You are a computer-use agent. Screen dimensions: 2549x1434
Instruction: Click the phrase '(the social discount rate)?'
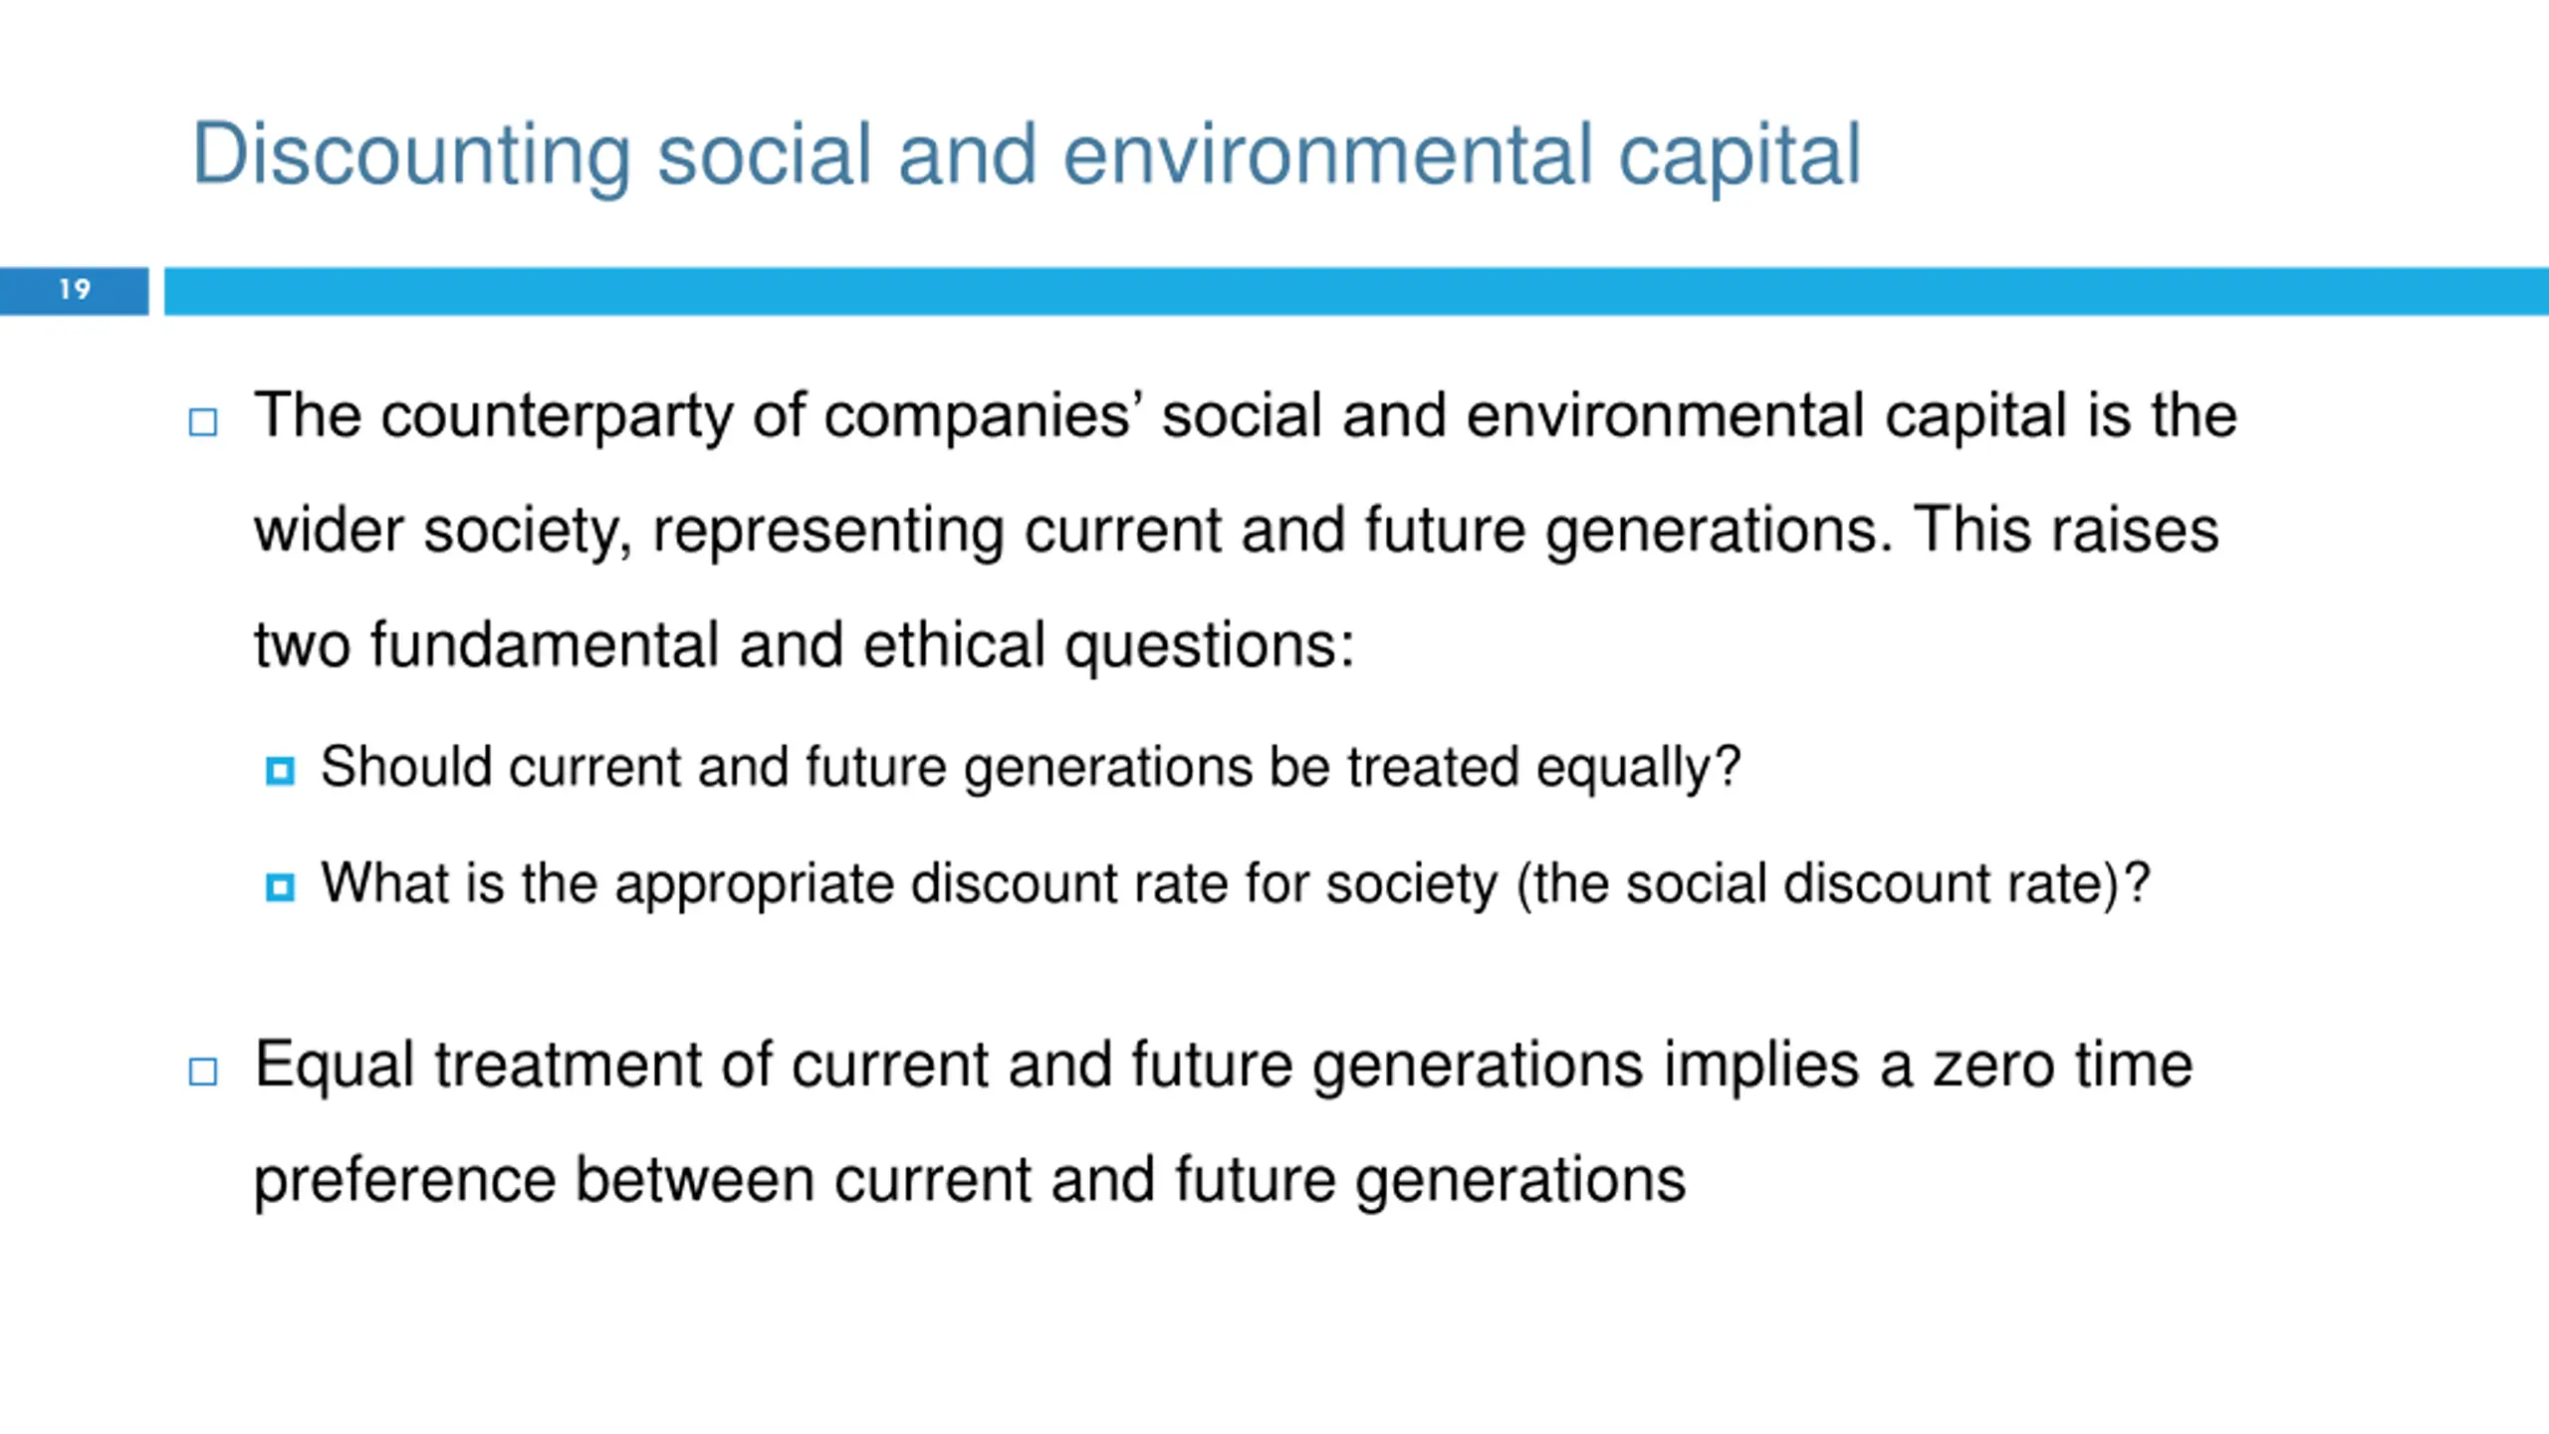[x=1833, y=884]
